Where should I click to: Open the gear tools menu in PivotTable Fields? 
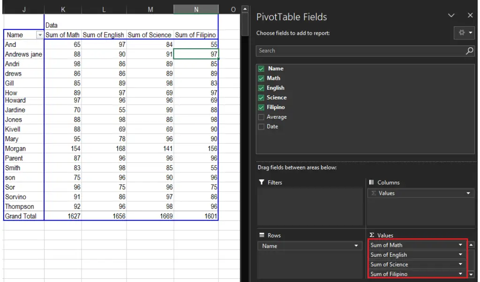coord(464,33)
